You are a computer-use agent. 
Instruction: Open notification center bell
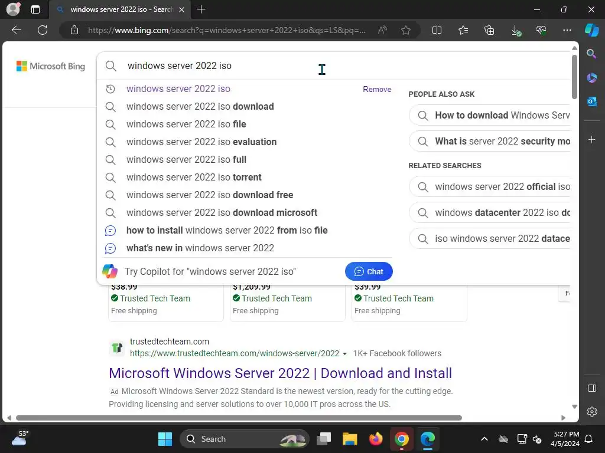(589, 439)
